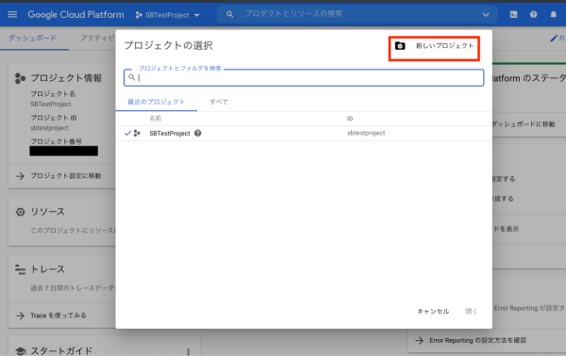Click the キャンセル button

[x=433, y=312]
